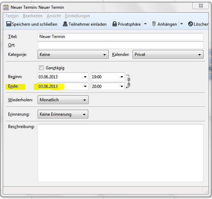
Task: Click the calendar icon in the title bar
Action: 6,7
